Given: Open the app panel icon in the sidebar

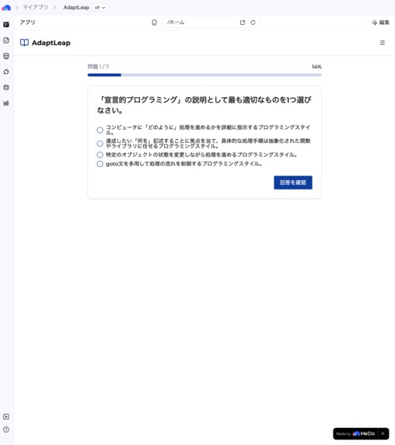Looking at the screenshot, I should point(6,25).
